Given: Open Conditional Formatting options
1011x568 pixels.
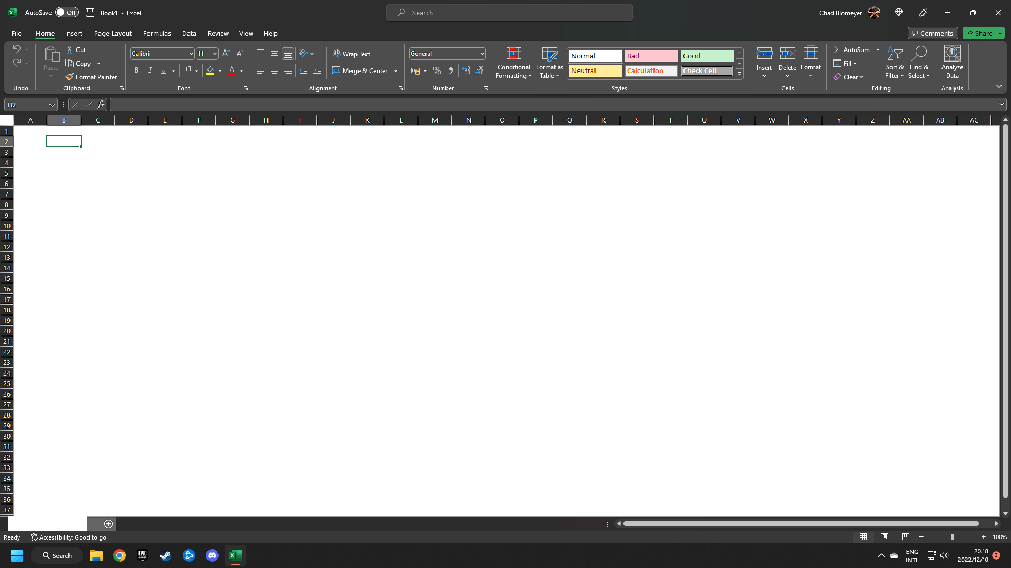Looking at the screenshot, I should [x=513, y=63].
